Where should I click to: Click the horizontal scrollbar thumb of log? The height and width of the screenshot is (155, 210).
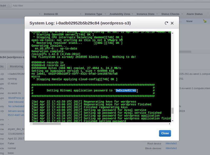[46, 124]
